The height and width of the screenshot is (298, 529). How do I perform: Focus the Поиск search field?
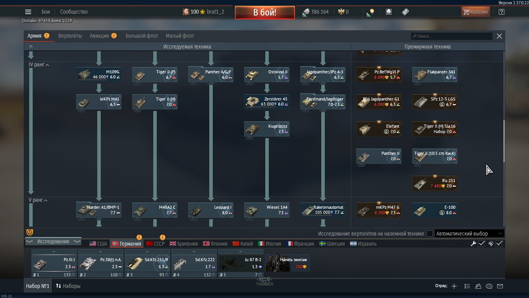tap(452, 36)
